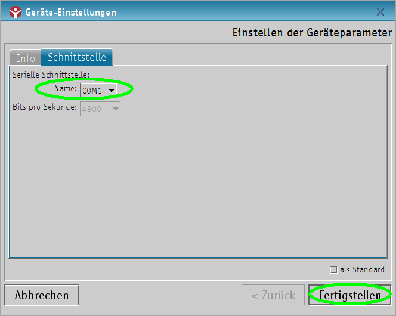The width and height of the screenshot is (396, 316).
Task: Click the gray arrow beside 4800
Action: (x=116, y=109)
